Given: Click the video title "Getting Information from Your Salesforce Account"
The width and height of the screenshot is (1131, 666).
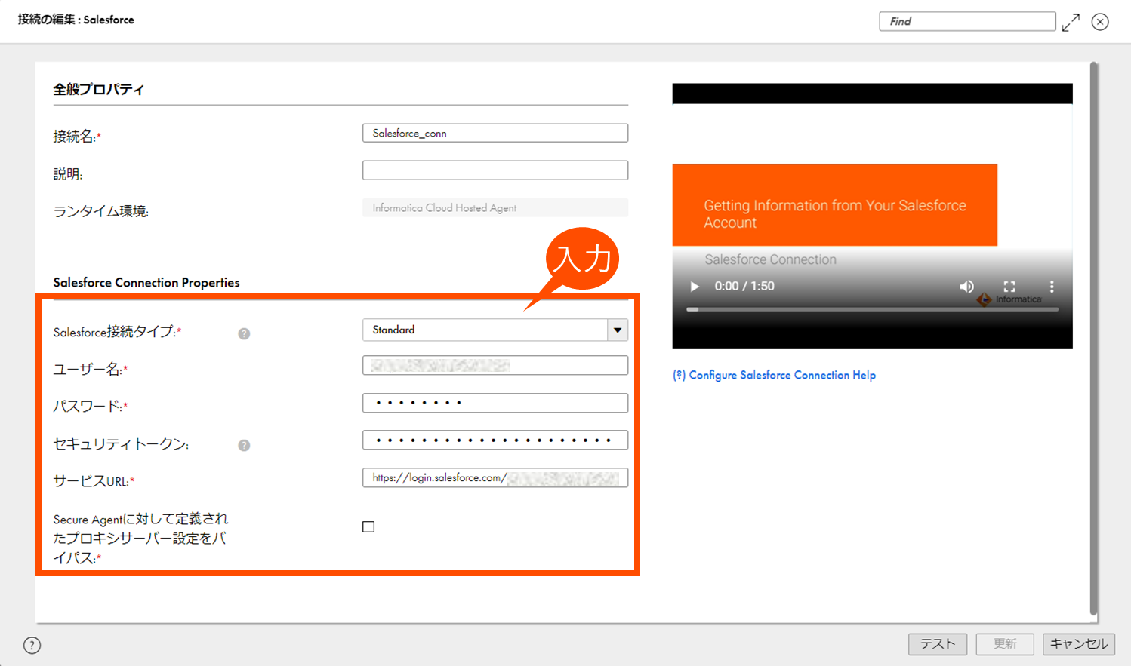Looking at the screenshot, I should 834,214.
